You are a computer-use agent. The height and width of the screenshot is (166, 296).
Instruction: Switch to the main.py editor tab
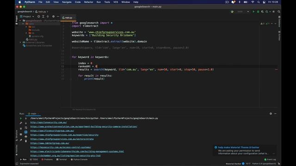click(x=68, y=18)
